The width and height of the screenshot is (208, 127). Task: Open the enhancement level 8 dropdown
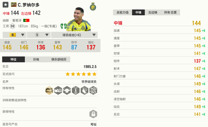pyautogui.click(x=14, y=35)
